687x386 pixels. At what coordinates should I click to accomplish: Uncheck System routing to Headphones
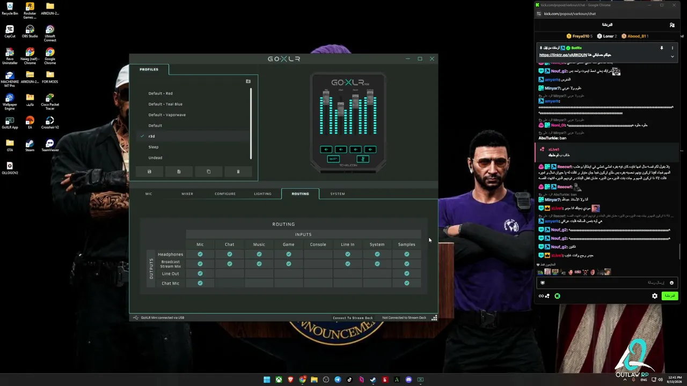tap(377, 254)
